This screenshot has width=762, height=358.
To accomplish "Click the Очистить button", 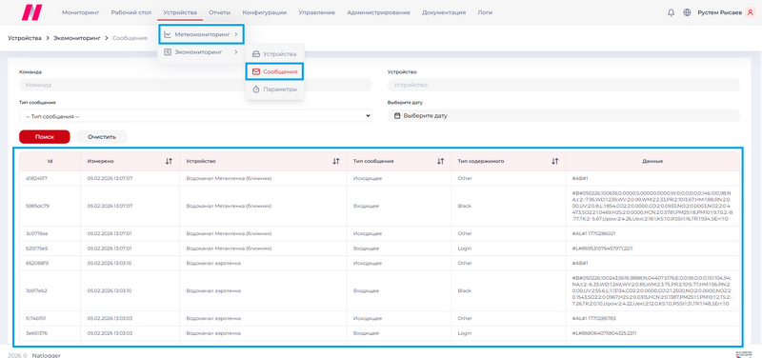I will point(102,137).
